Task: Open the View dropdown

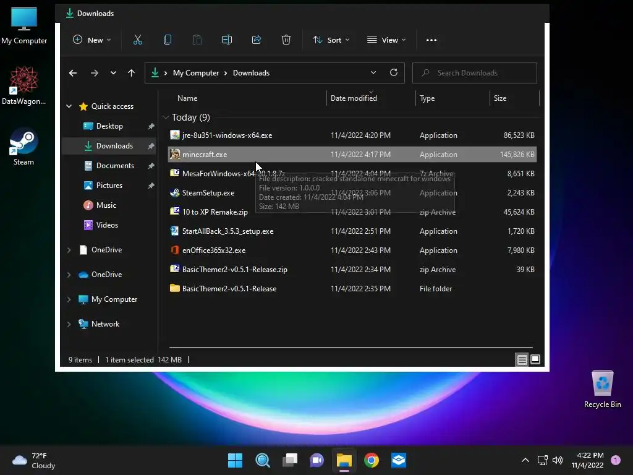Action: [386, 40]
